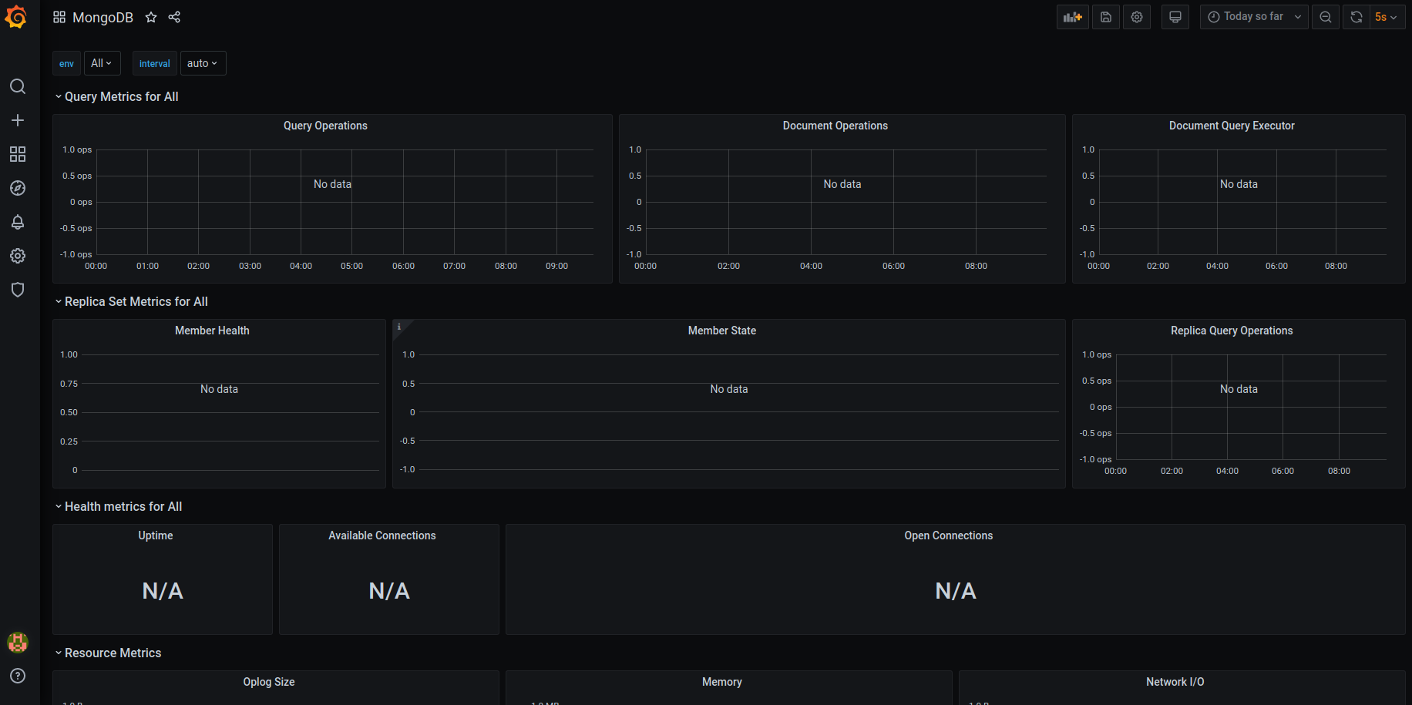Click 'No data' in Member State panel
1412x705 pixels.
click(x=729, y=389)
